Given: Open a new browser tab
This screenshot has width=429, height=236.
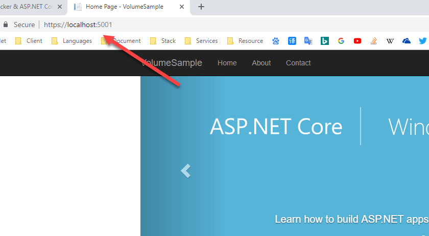Looking at the screenshot, I should (201, 7).
